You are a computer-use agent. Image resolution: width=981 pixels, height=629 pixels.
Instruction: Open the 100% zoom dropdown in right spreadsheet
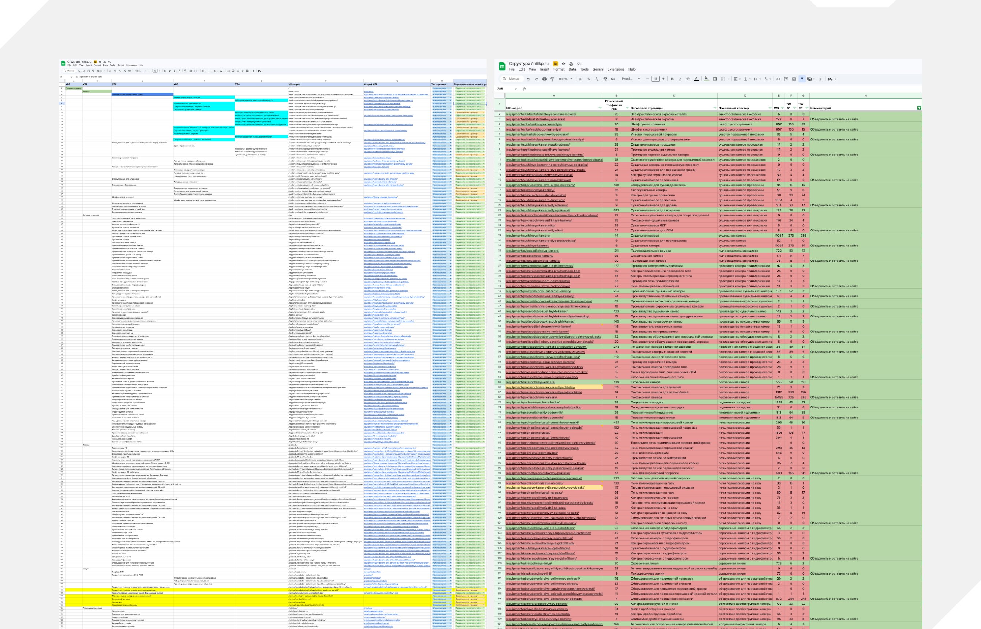[565, 79]
